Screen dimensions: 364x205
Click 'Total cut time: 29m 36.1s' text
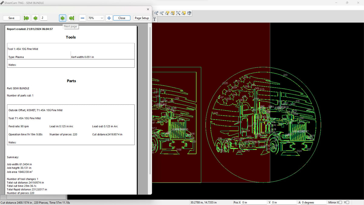22,186
